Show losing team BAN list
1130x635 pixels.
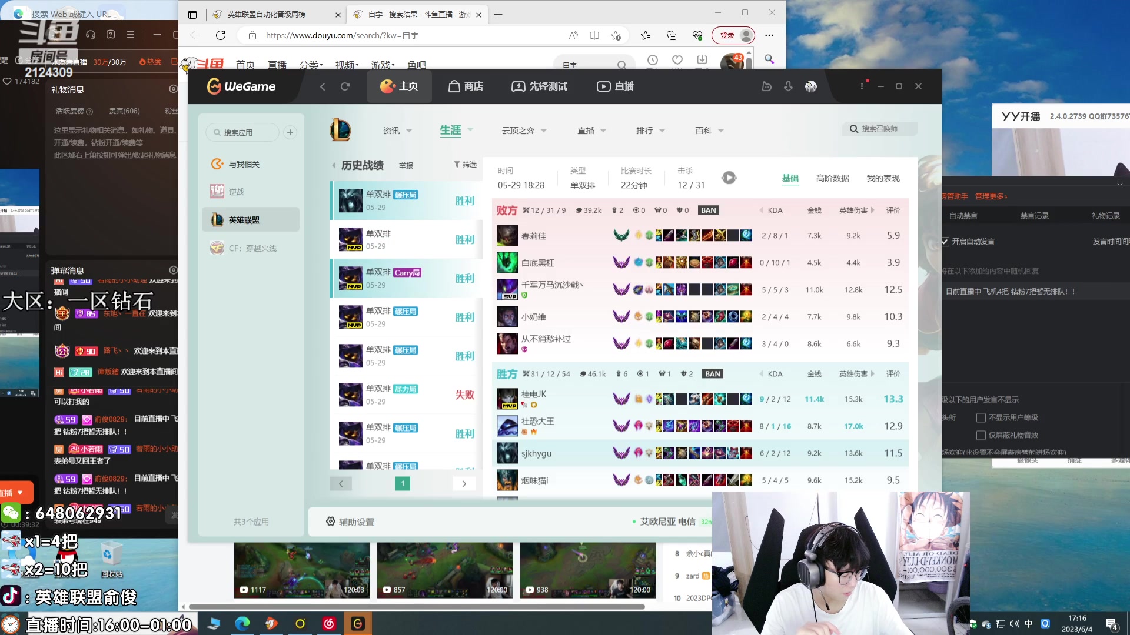pyautogui.click(x=709, y=210)
